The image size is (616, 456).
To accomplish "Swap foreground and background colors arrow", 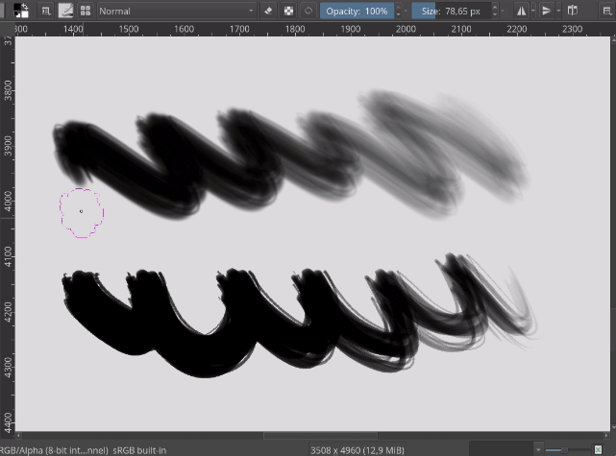I will click(x=25, y=7).
